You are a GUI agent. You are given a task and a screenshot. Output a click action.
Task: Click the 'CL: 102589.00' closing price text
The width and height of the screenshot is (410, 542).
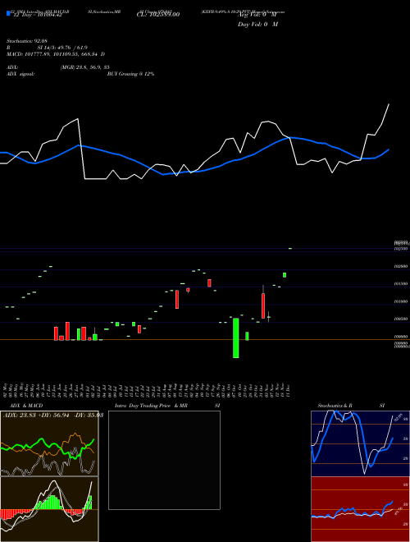[158, 15]
